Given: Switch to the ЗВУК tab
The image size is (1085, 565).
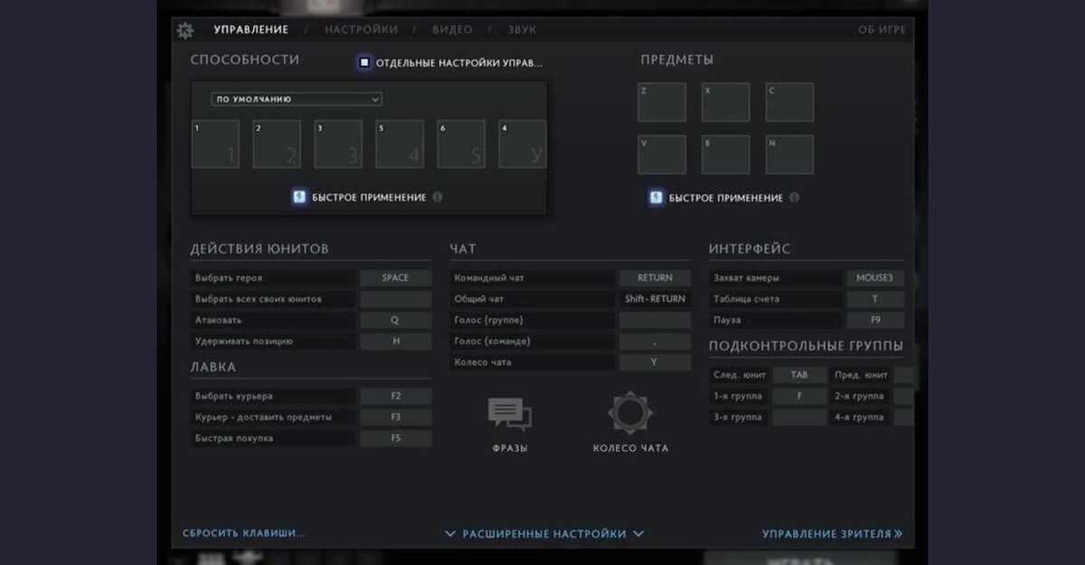Looking at the screenshot, I should pos(522,30).
